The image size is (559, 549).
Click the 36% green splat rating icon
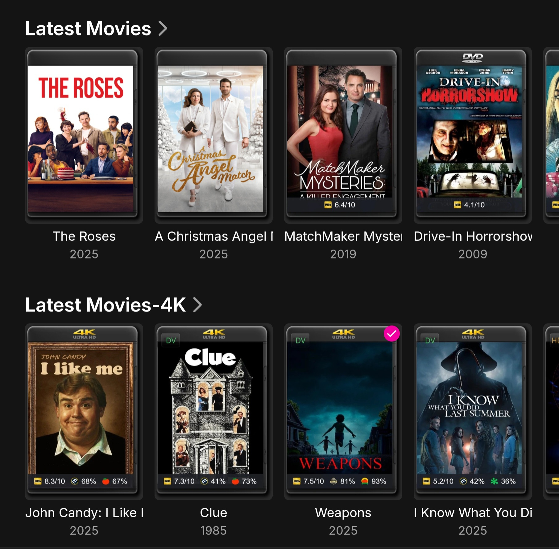coord(494,481)
